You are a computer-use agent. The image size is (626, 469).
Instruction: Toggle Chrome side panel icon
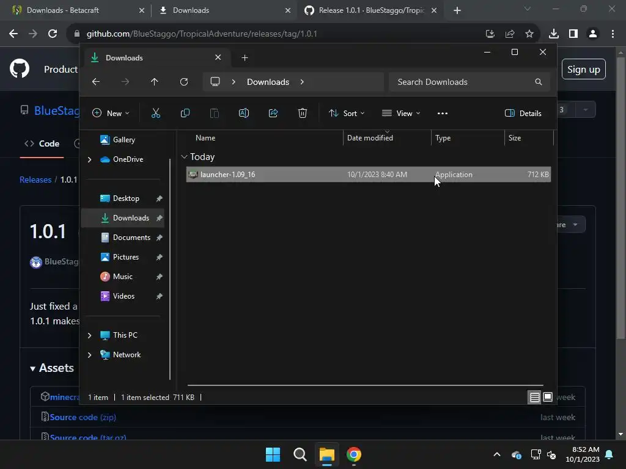pyautogui.click(x=573, y=34)
